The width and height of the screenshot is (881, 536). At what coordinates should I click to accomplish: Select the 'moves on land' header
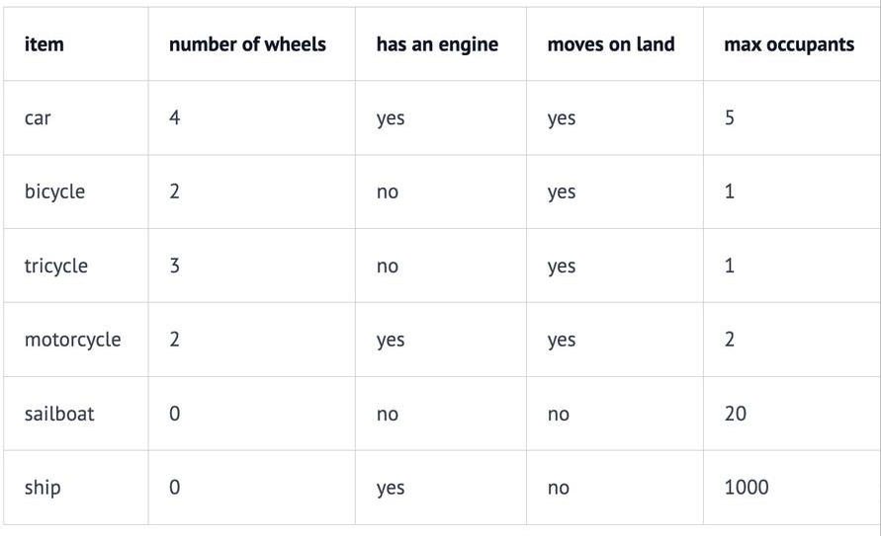tap(611, 44)
